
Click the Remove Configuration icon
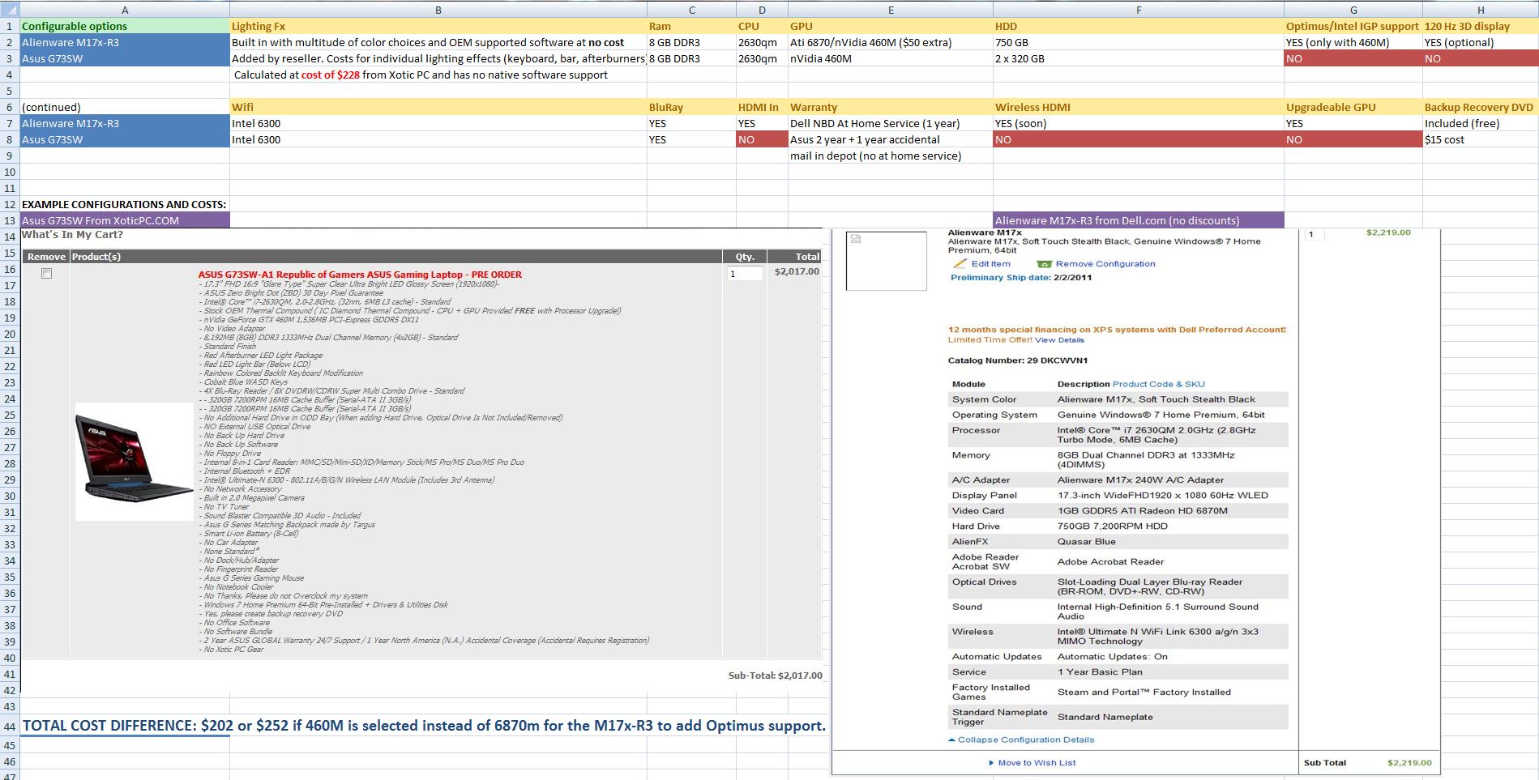tap(1044, 264)
